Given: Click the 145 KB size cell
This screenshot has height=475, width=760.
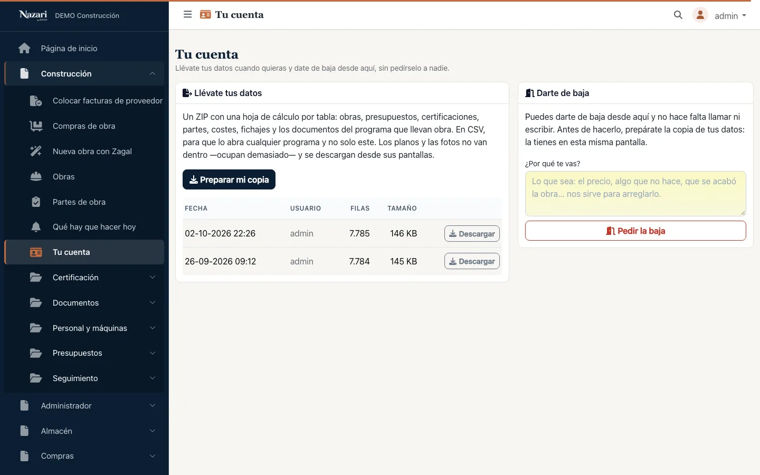Looking at the screenshot, I should (404, 261).
